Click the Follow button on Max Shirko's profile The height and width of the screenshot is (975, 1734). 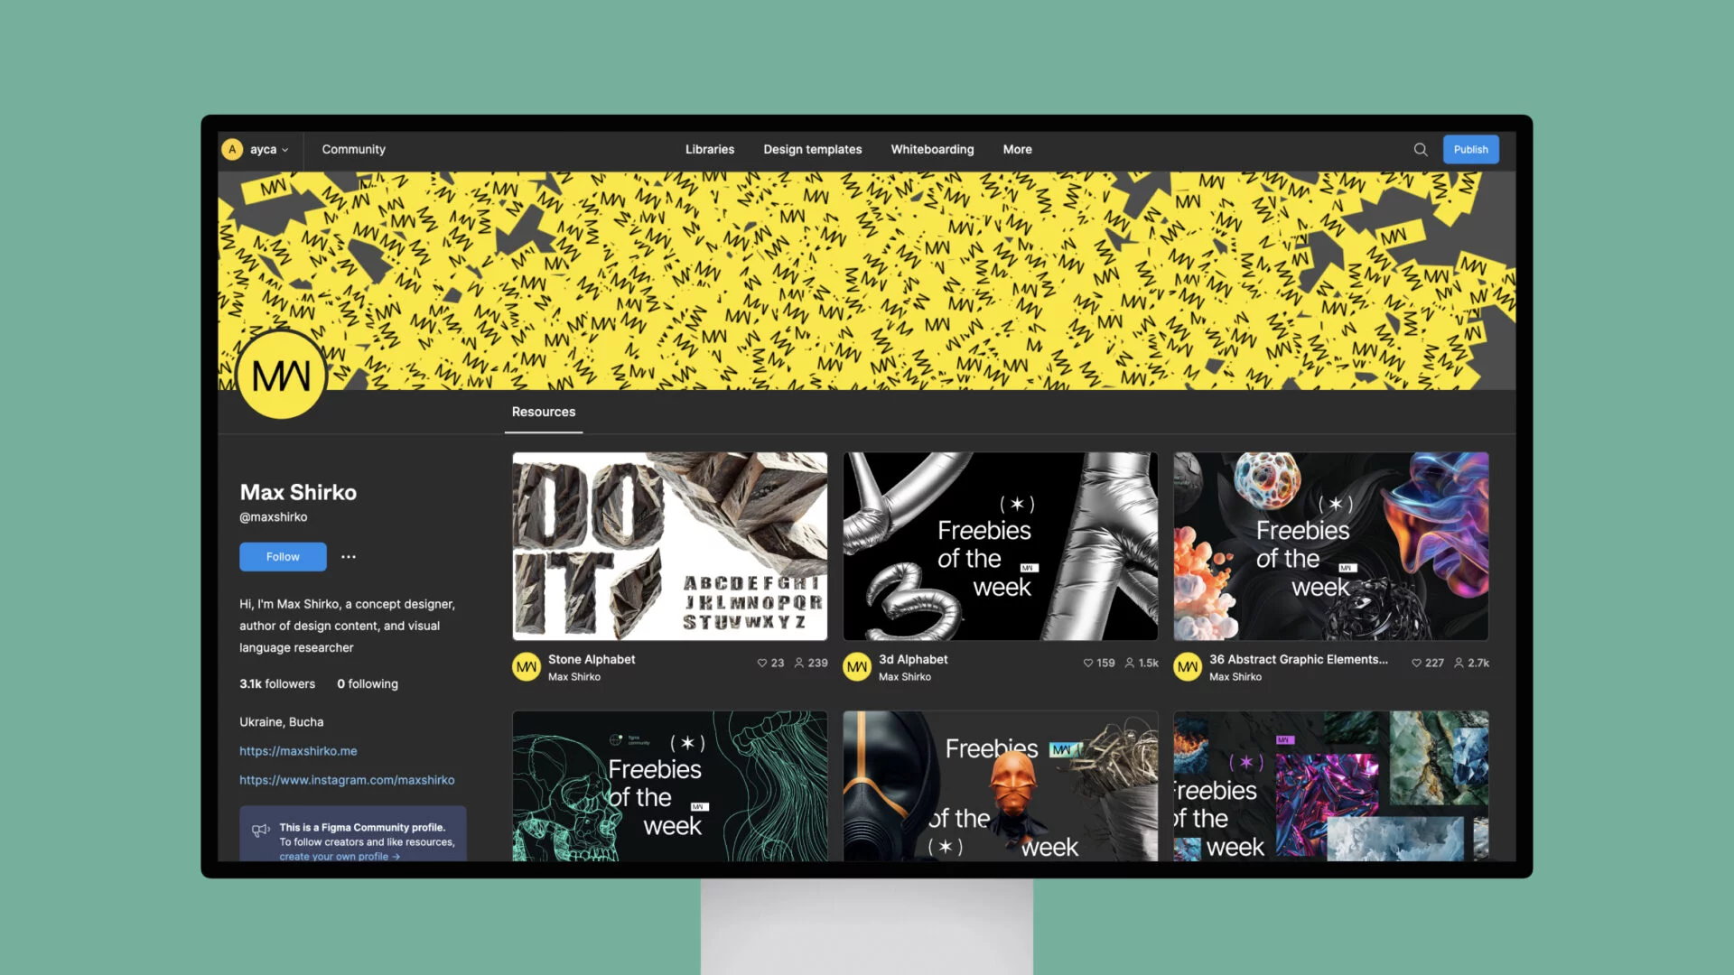coord(284,556)
